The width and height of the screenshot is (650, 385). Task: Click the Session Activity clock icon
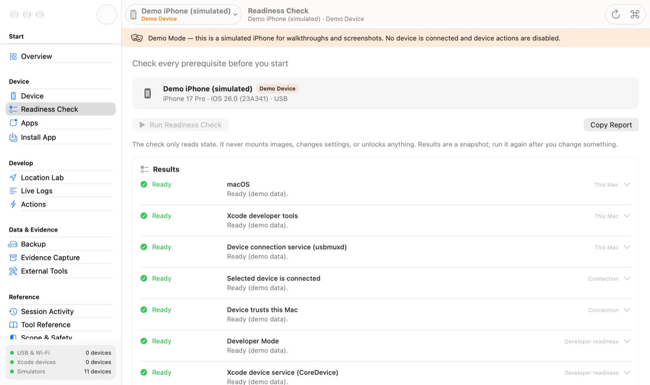click(13, 311)
